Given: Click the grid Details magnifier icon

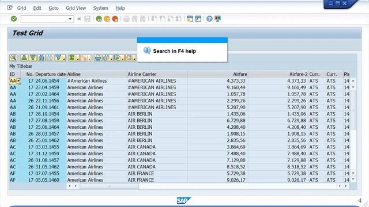Looking at the screenshot, I should coord(13,57).
